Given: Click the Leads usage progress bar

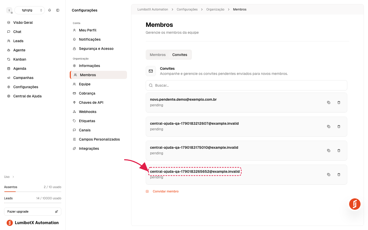Looking at the screenshot, I should 33,203.
